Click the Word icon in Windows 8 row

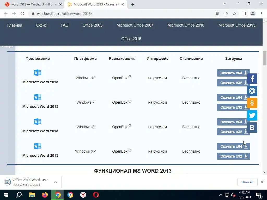tap(38, 122)
